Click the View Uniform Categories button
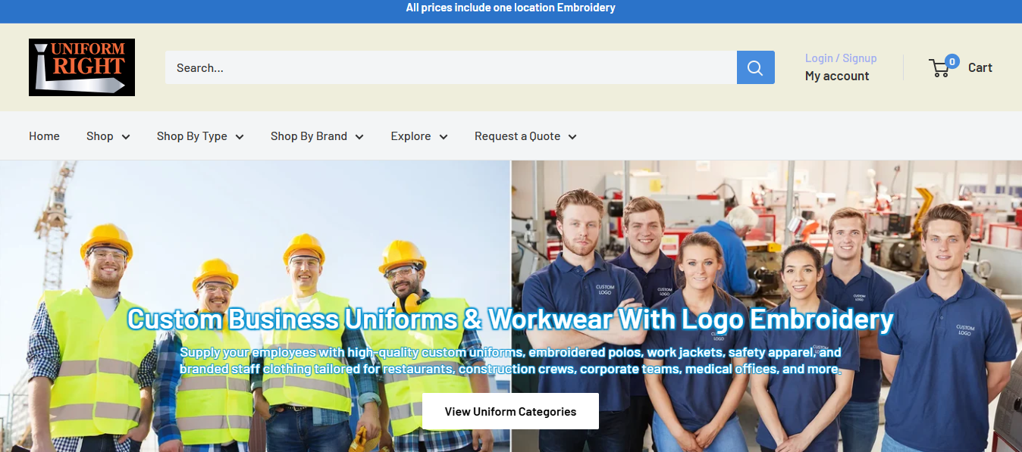The width and height of the screenshot is (1022, 452). click(x=510, y=411)
